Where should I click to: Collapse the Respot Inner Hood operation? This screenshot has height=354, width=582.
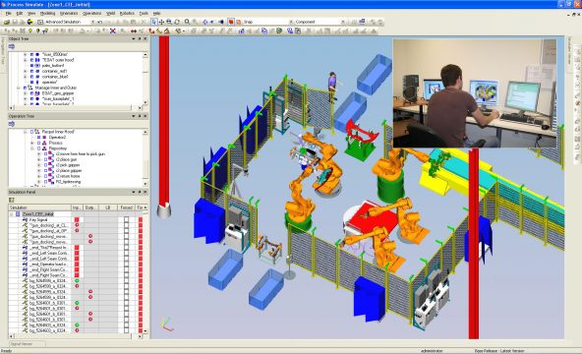click(x=26, y=132)
